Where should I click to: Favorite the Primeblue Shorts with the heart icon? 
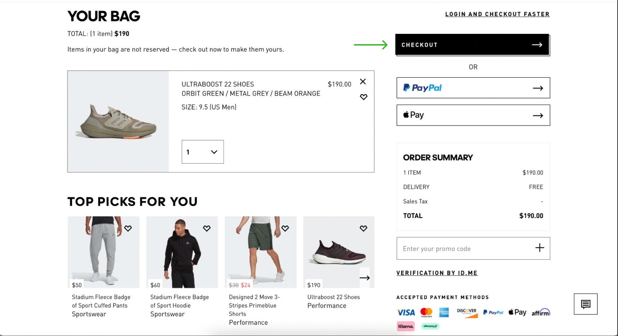pyautogui.click(x=285, y=228)
